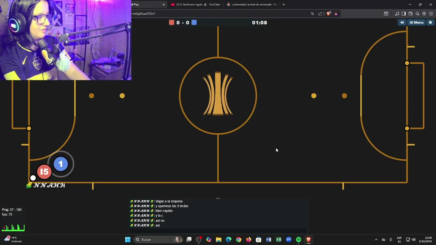Open the weather widget 14°C Nublado
The height and width of the screenshot is (245, 436).
(x=13, y=240)
